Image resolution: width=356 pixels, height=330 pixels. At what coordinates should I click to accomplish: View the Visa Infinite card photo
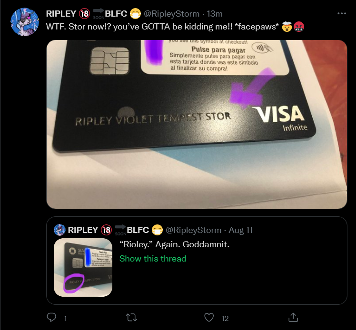[197, 124]
